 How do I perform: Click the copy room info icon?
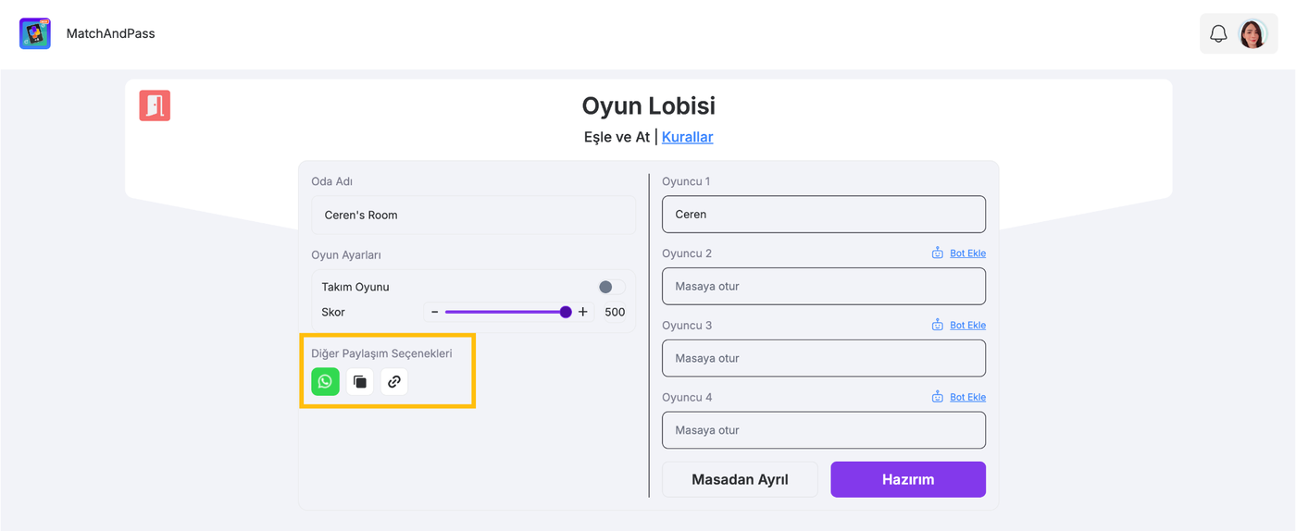[360, 381]
